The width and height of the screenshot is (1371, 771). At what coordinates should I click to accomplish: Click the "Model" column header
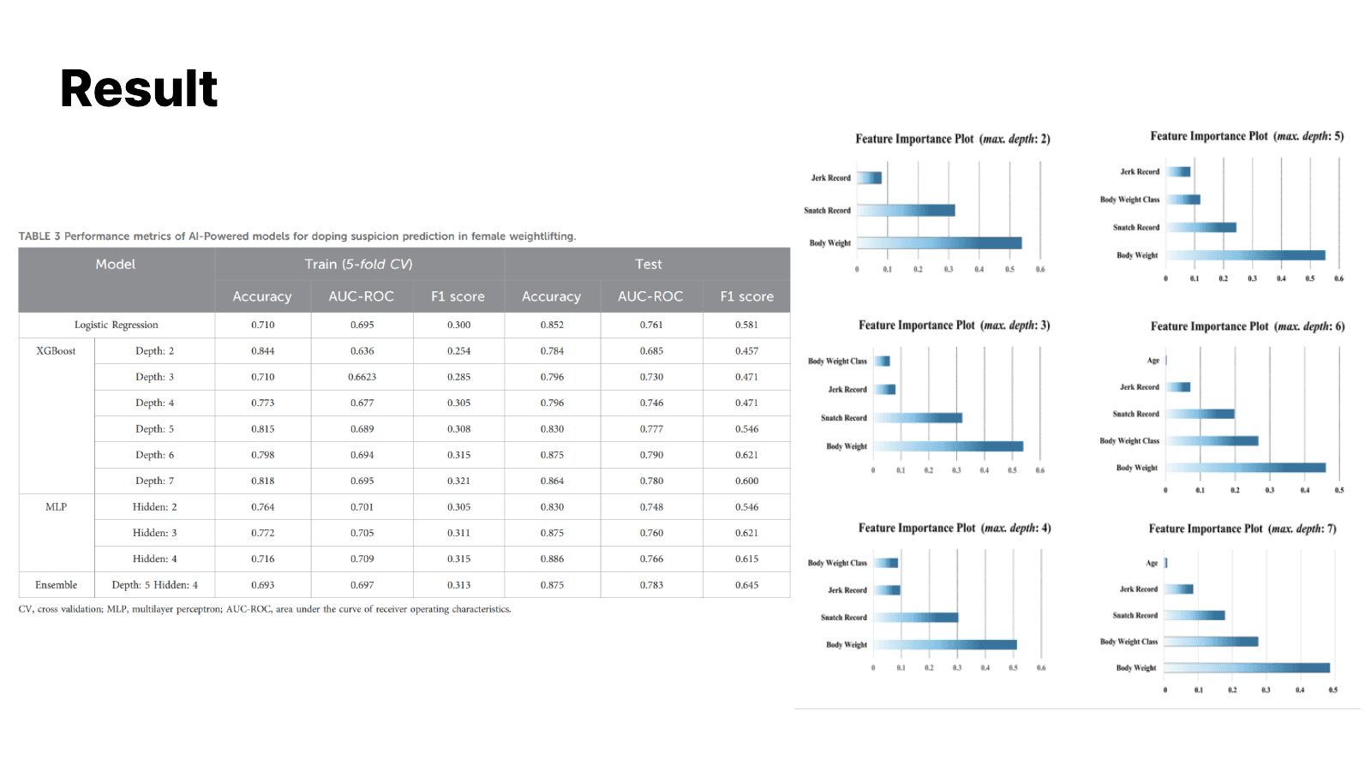[x=116, y=264]
